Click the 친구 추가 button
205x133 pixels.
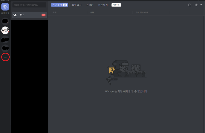(59, 5)
